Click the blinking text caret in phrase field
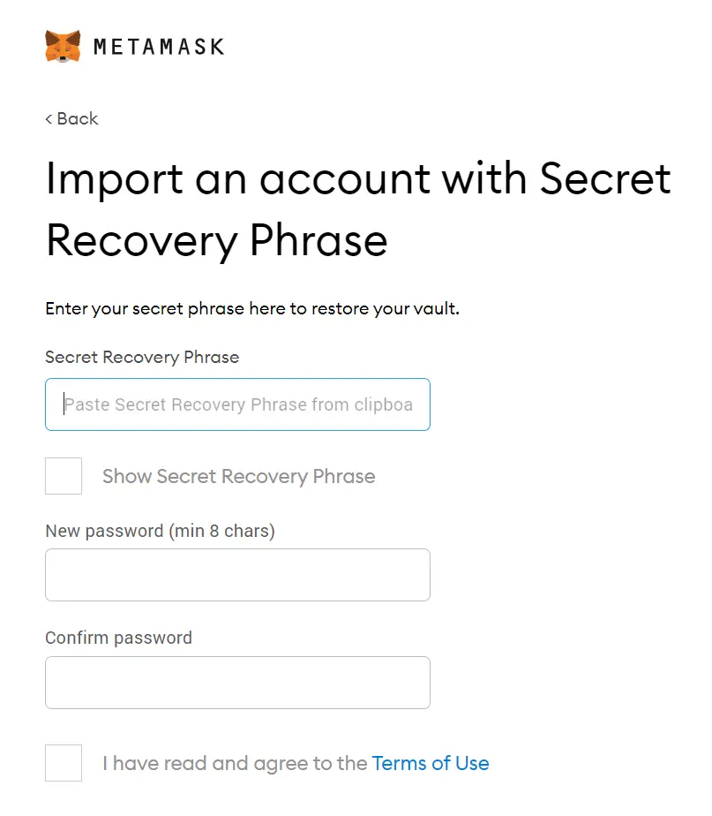This screenshot has width=712, height=816. click(x=64, y=404)
